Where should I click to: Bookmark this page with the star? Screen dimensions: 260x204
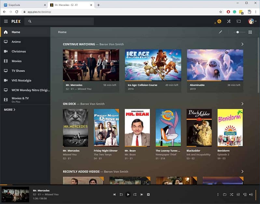221,12
